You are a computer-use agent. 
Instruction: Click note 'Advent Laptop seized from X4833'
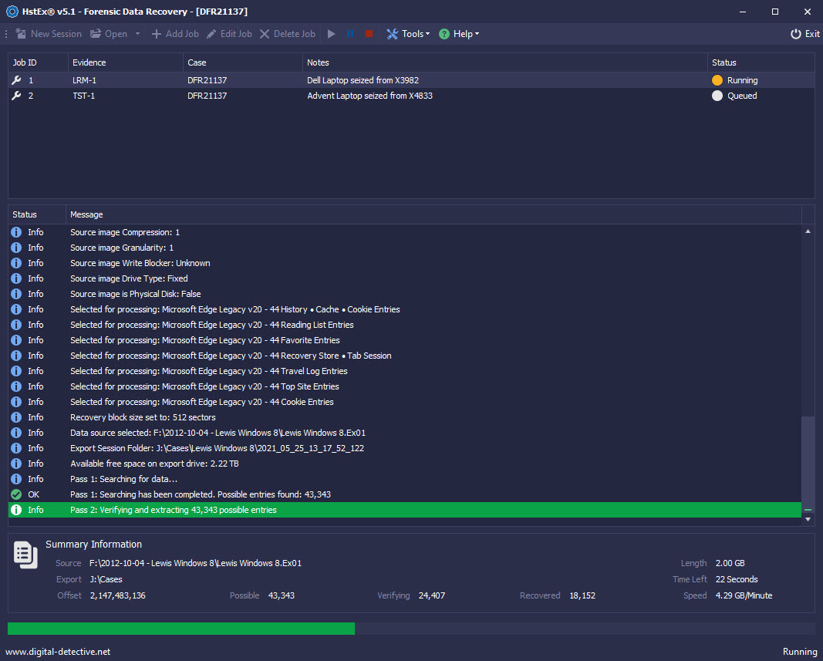[369, 96]
